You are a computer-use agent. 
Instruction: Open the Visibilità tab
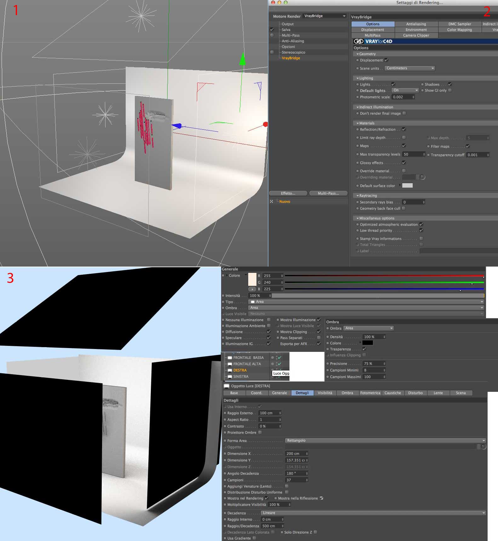tap(325, 393)
